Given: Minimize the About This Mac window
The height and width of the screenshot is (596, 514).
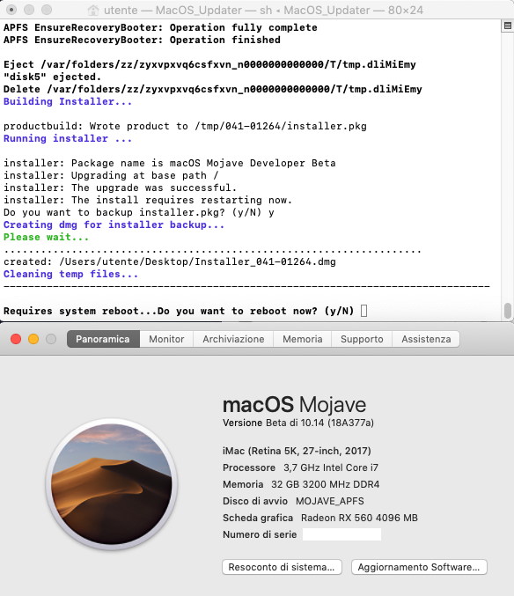Looking at the screenshot, I should tap(33, 339).
